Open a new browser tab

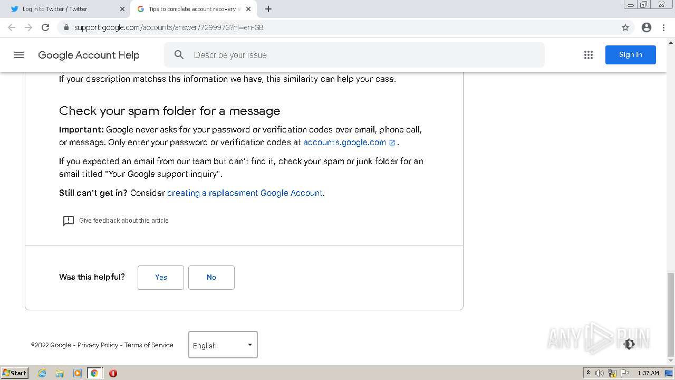[x=268, y=9]
